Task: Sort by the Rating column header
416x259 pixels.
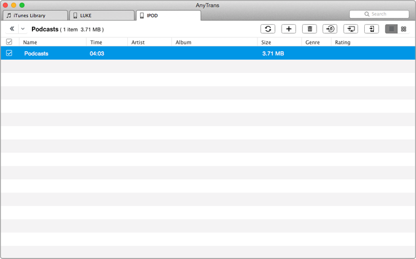Action: (342, 42)
